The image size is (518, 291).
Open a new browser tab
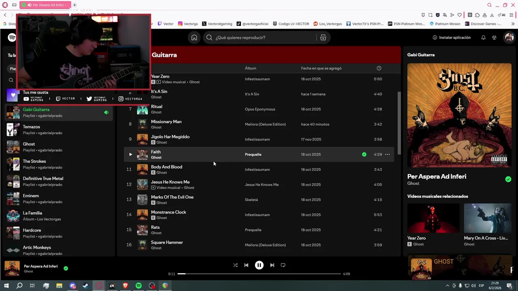click(74, 5)
